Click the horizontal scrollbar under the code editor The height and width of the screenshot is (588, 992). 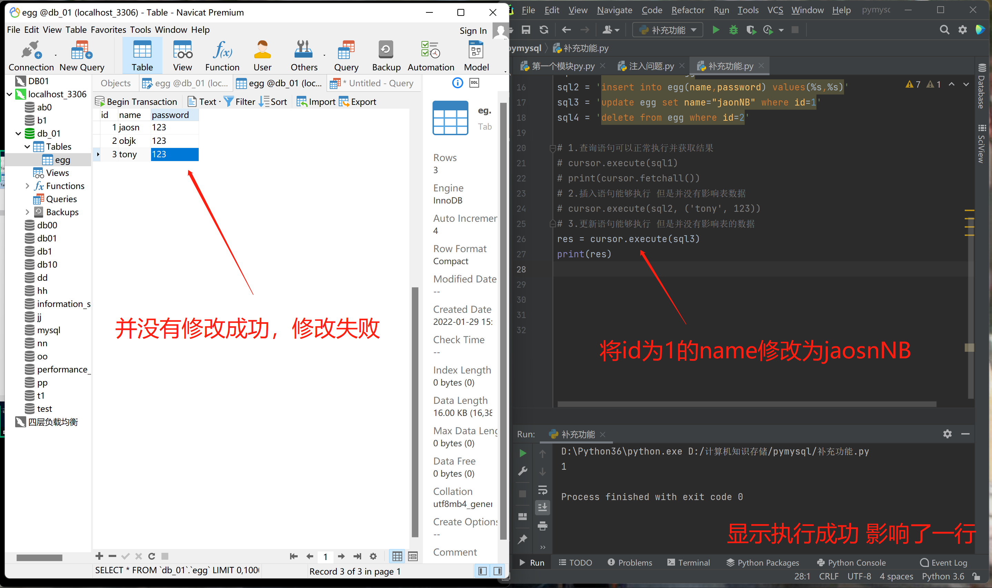point(746,404)
